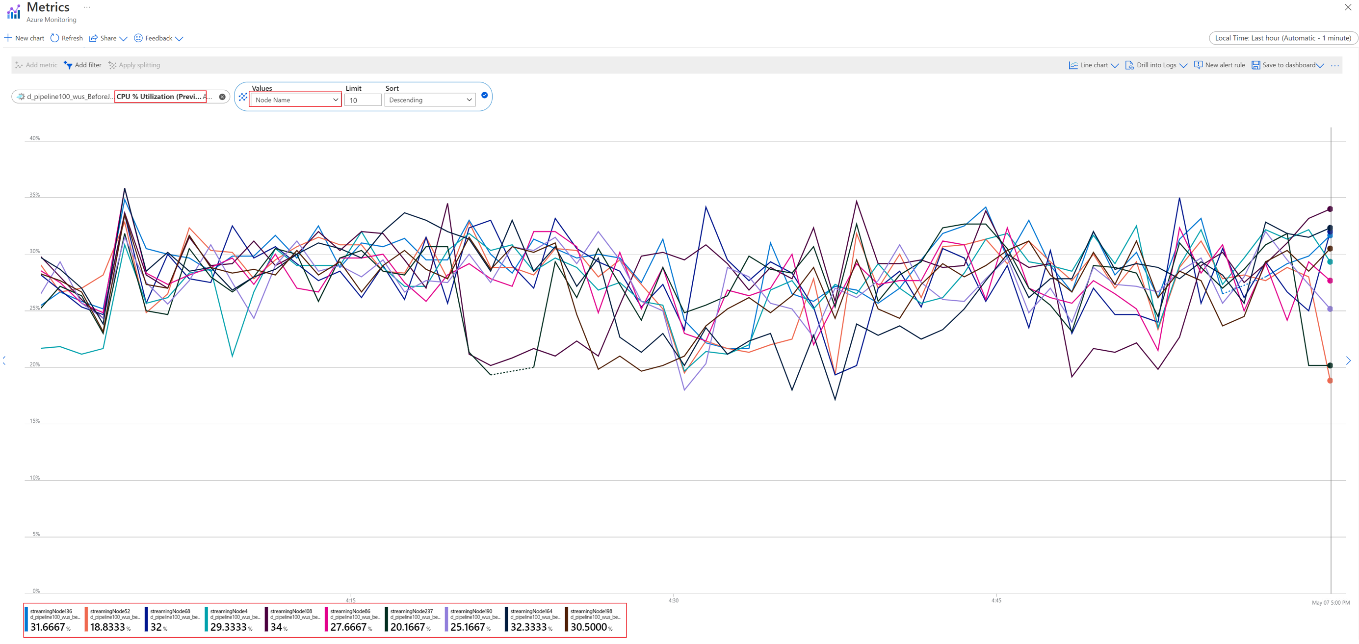Click the Limit input field
Image resolution: width=1359 pixels, height=644 pixels.
tap(363, 100)
